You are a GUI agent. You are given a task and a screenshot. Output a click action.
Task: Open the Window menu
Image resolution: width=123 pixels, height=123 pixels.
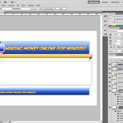point(31,5)
